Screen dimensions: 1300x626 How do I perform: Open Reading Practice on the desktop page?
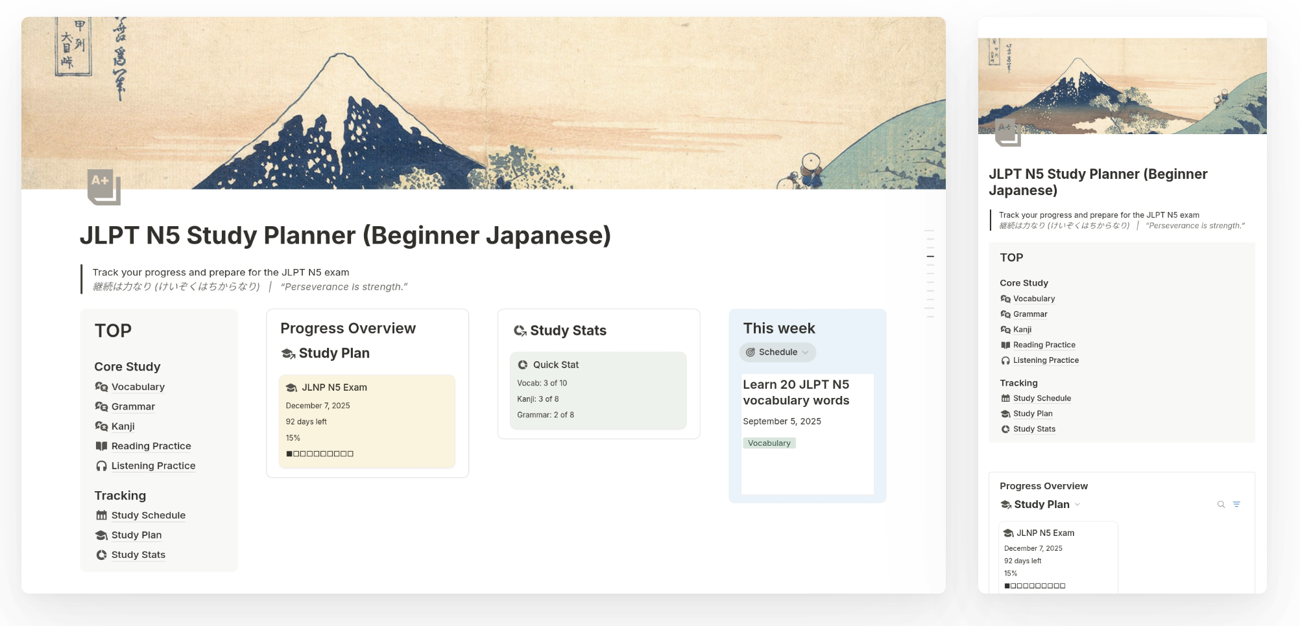[x=151, y=446]
